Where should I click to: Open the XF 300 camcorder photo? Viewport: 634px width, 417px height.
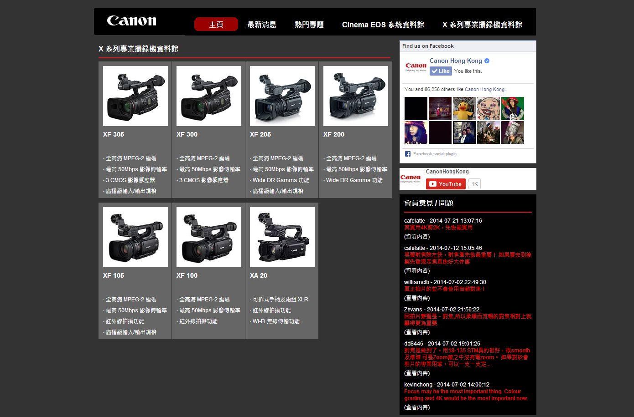[x=209, y=96]
